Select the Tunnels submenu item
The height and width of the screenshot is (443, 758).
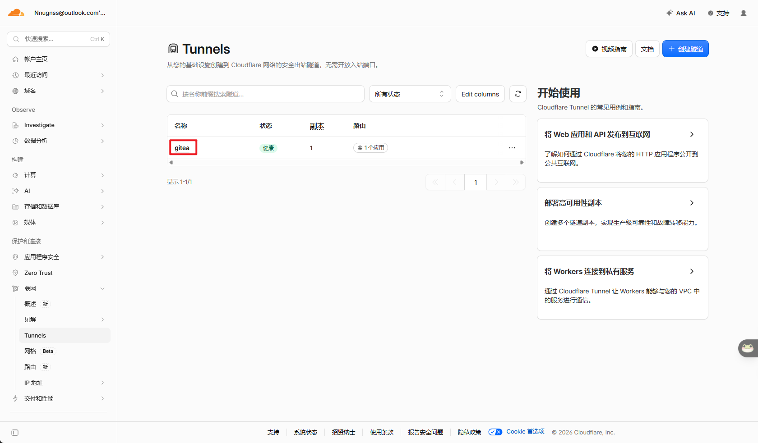65,335
